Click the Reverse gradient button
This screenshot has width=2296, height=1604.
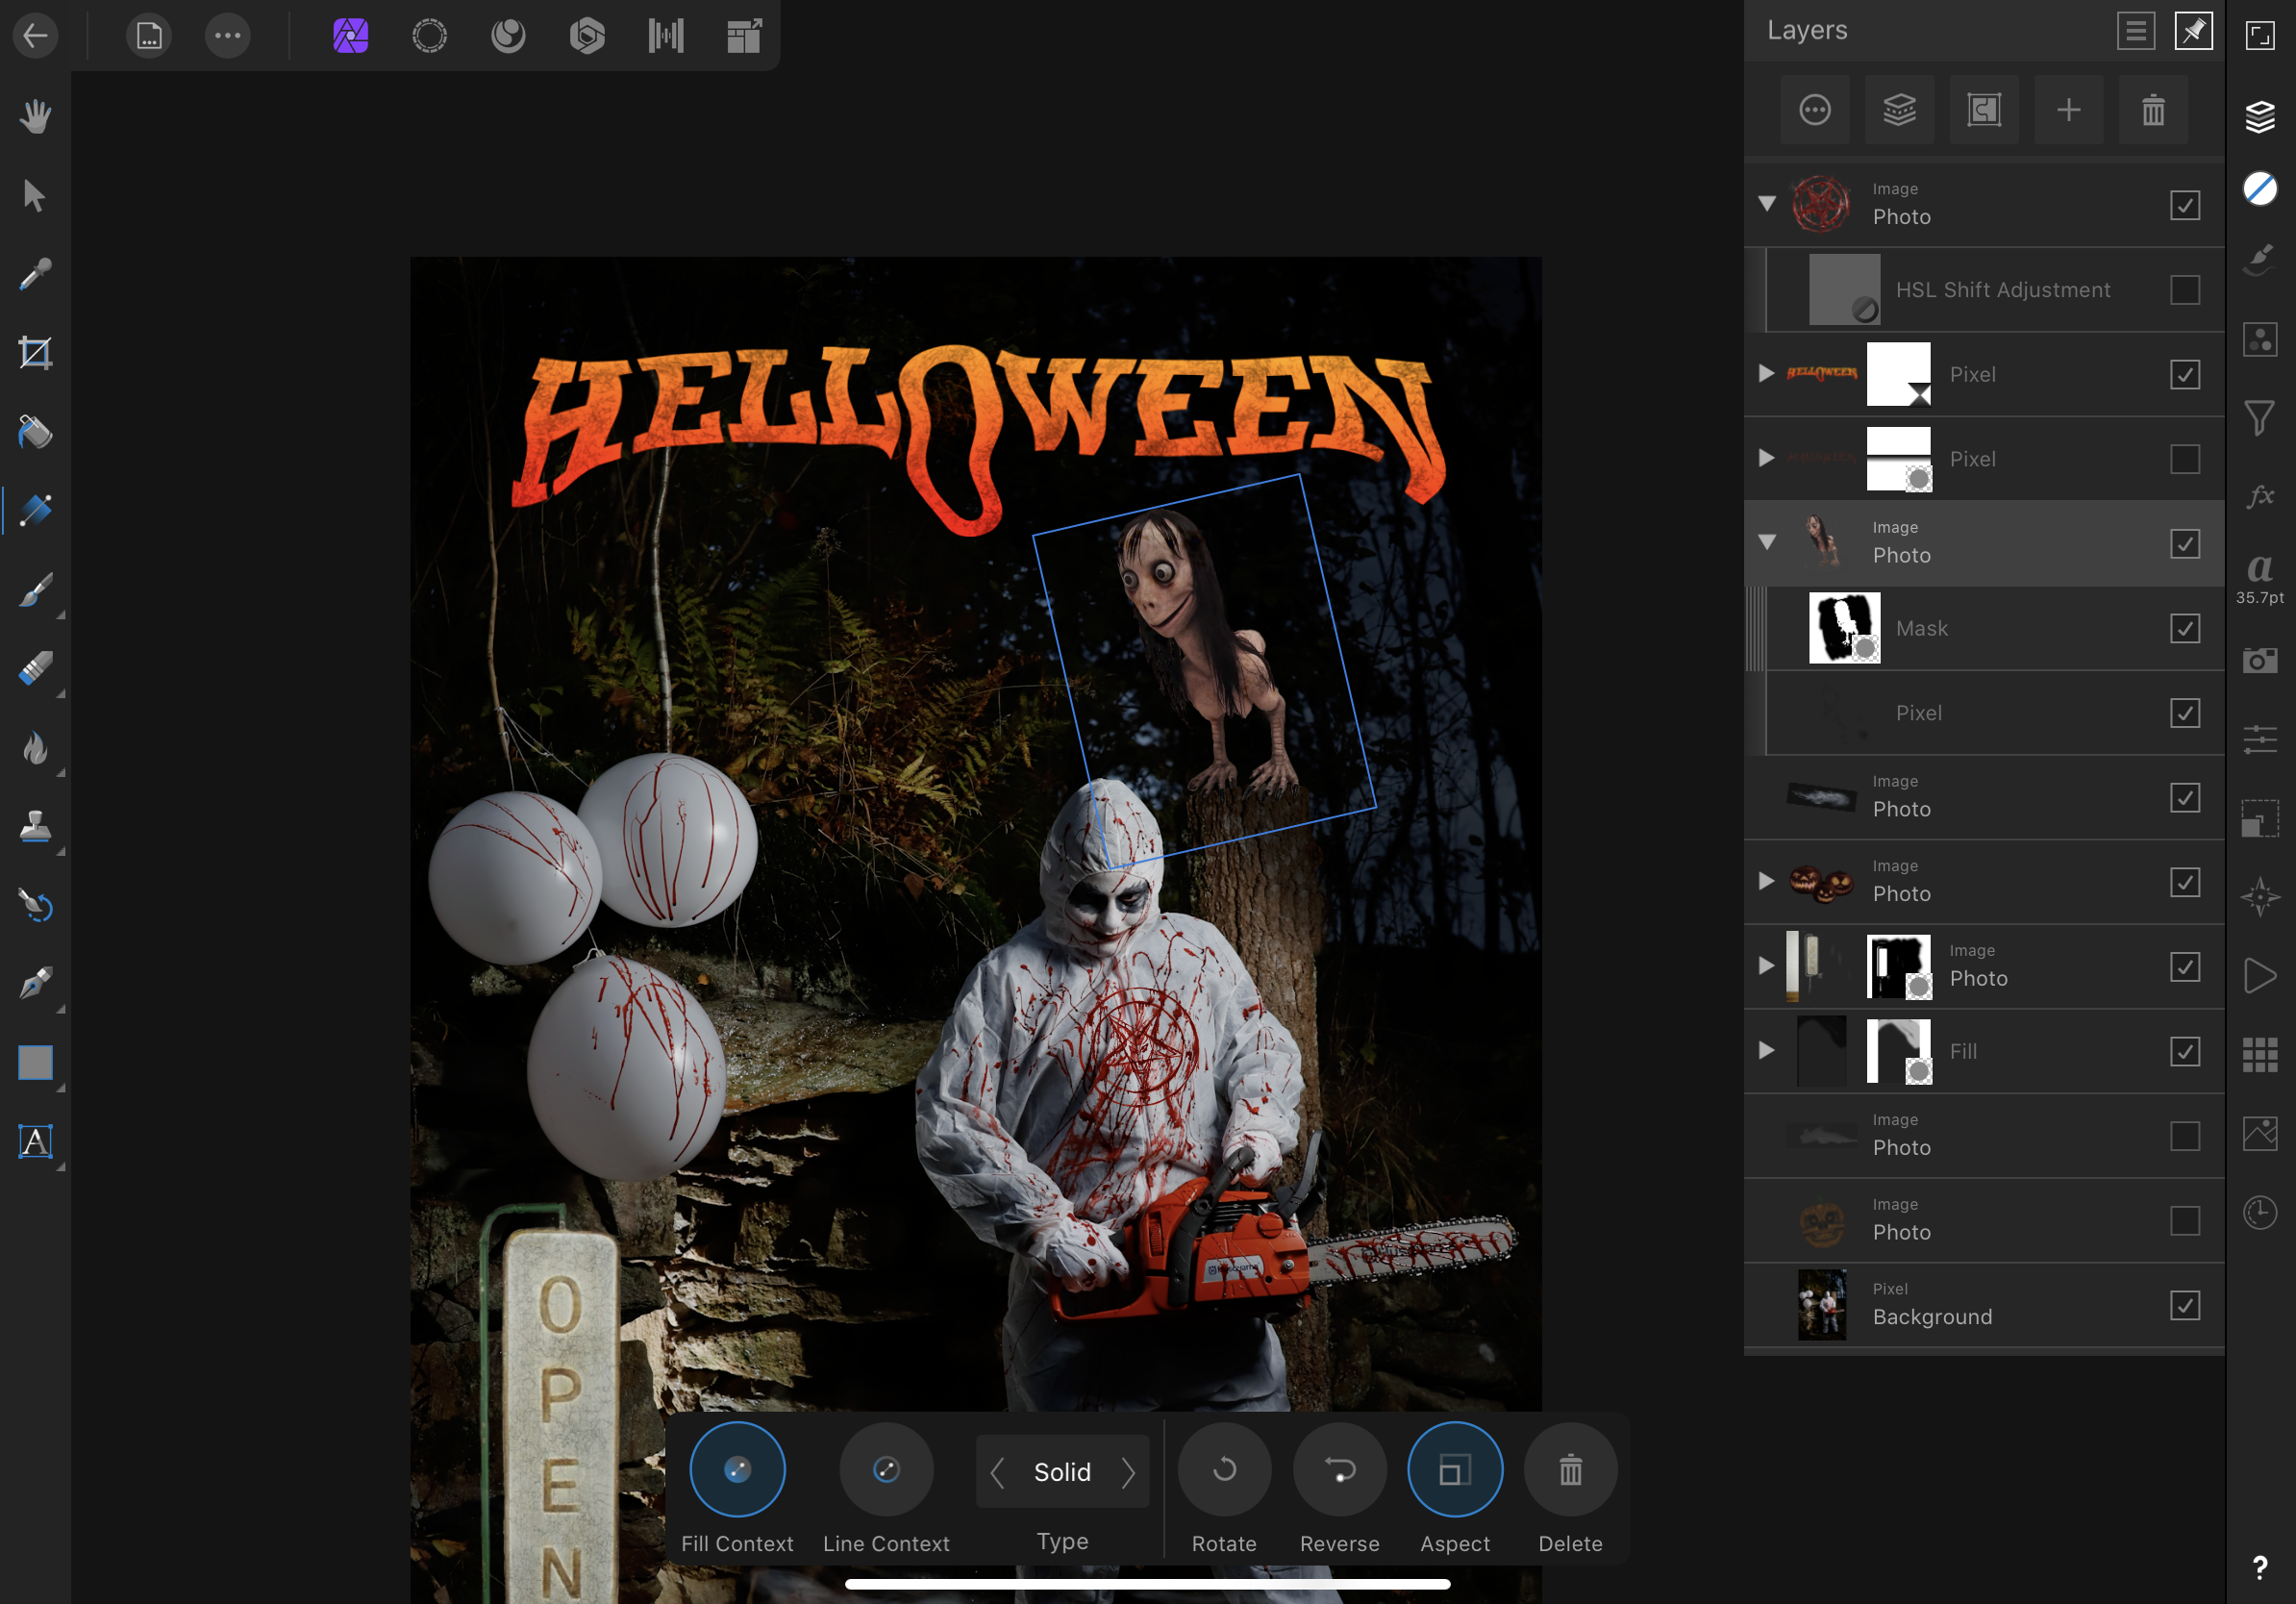click(1340, 1470)
